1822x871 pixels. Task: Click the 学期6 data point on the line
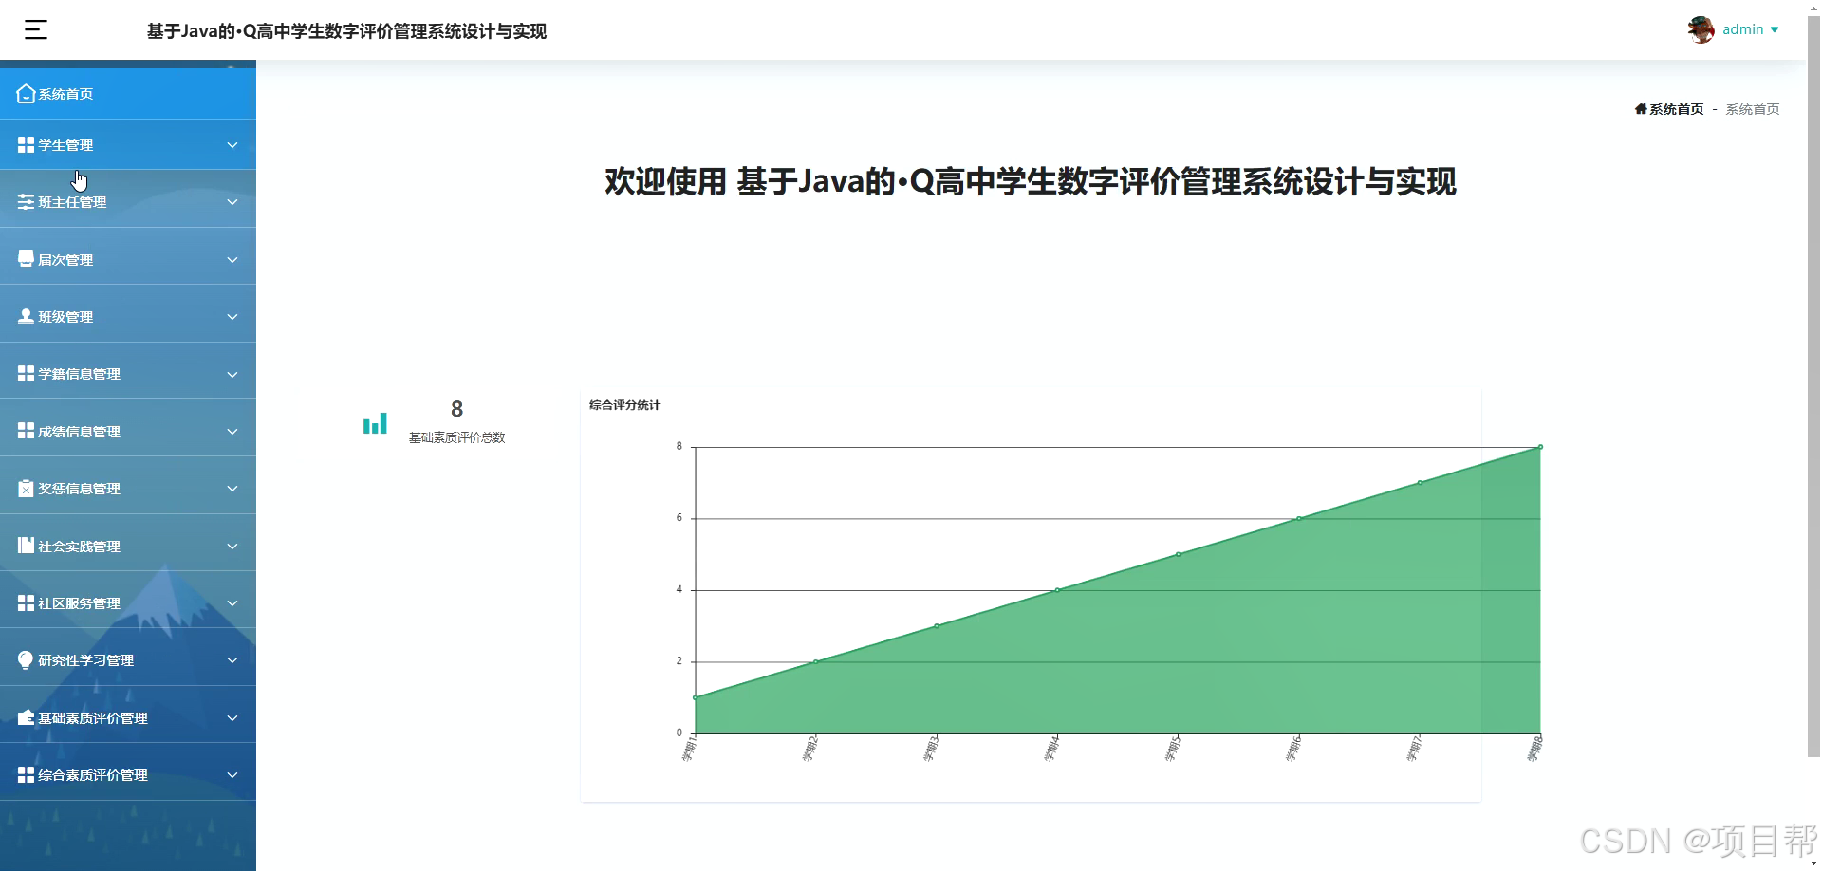[x=1299, y=518]
